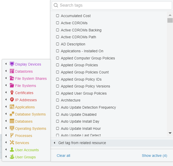Click the Certificates ribbon icon
173x166 pixels.
click(12, 93)
